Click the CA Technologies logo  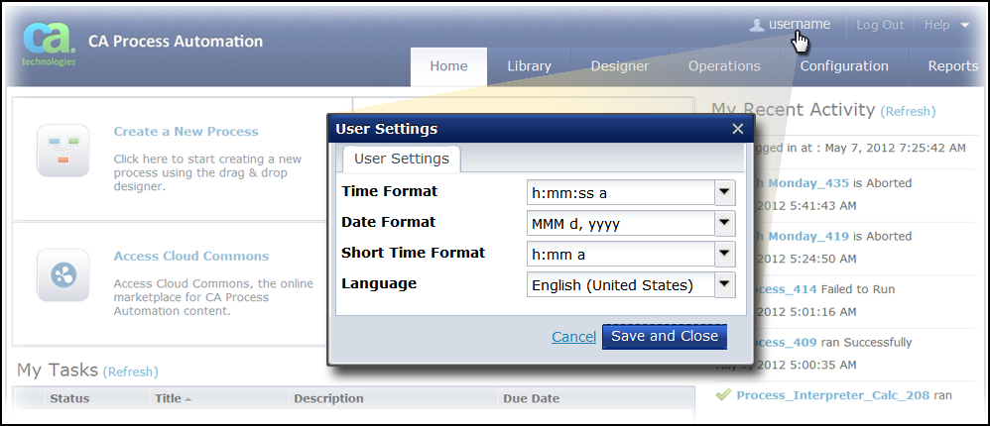point(48,42)
